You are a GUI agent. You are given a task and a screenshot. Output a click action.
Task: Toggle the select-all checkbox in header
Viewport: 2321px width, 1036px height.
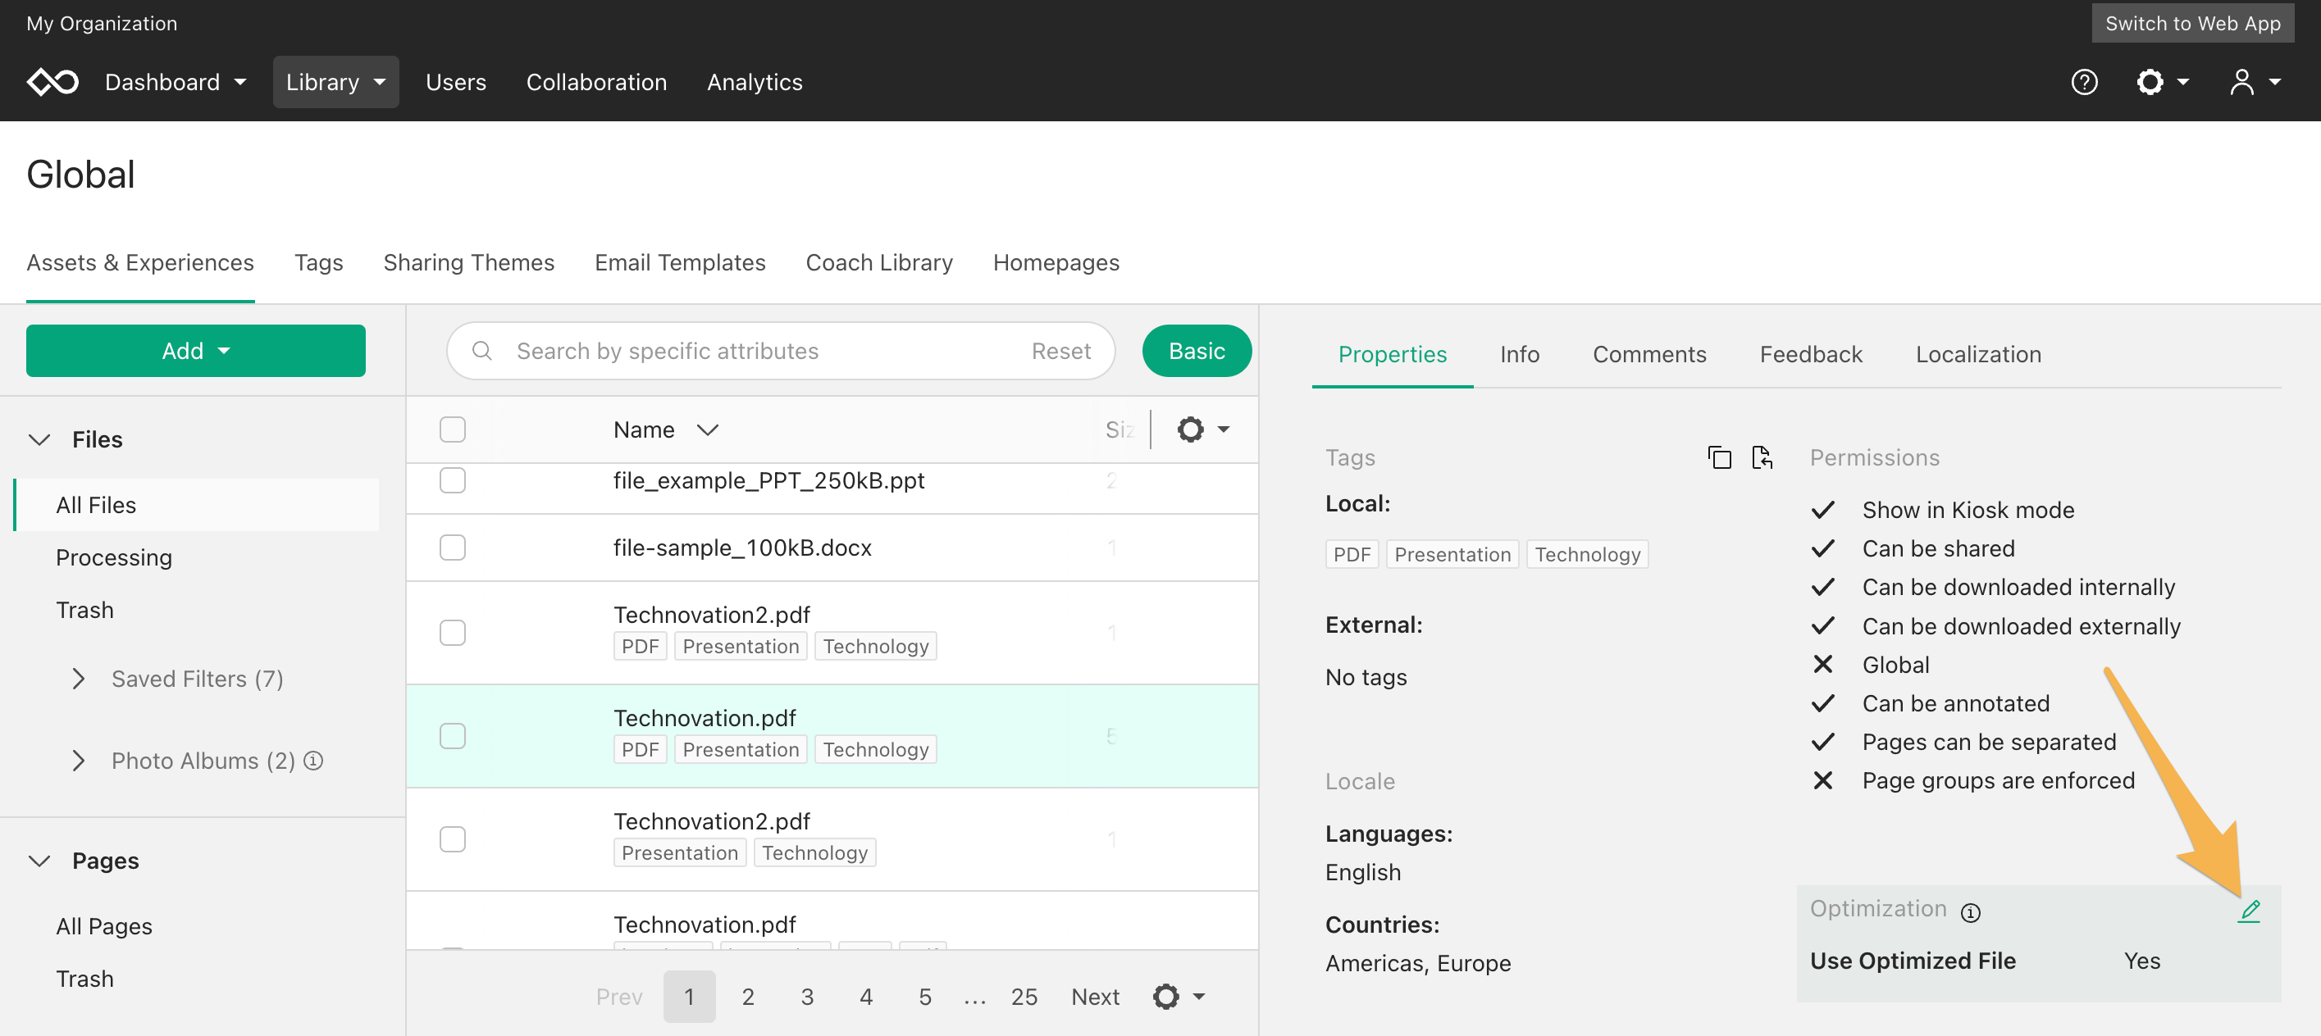(x=452, y=429)
